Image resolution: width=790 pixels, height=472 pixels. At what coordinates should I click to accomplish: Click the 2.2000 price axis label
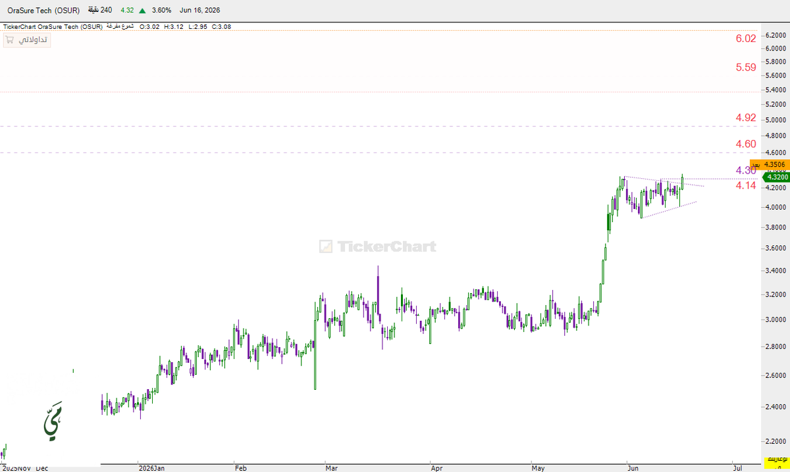pyautogui.click(x=777, y=441)
